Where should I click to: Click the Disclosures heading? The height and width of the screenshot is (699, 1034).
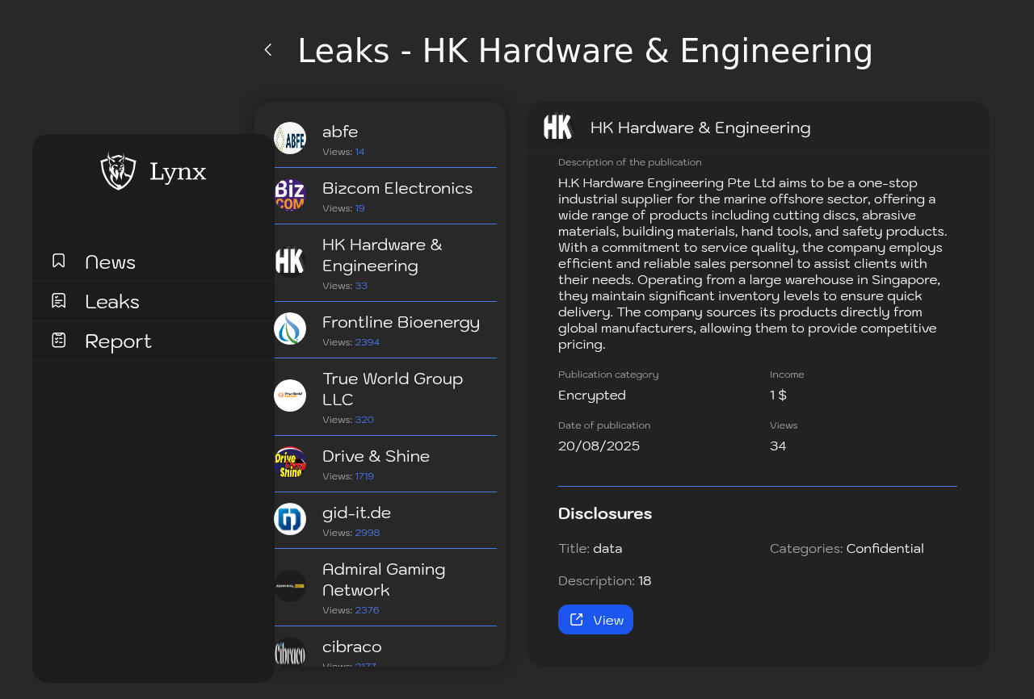[x=605, y=513]
